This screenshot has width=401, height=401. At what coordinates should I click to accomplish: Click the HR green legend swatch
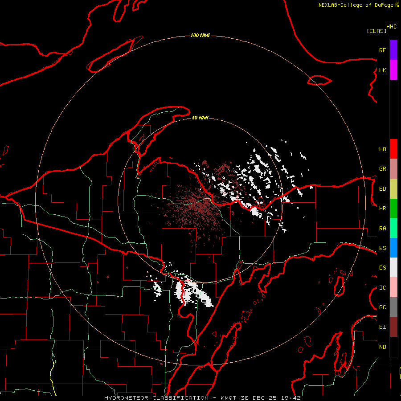[x=393, y=209]
